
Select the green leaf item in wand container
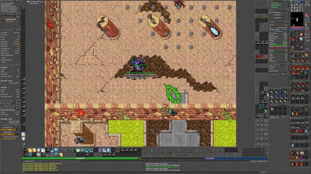(293, 114)
